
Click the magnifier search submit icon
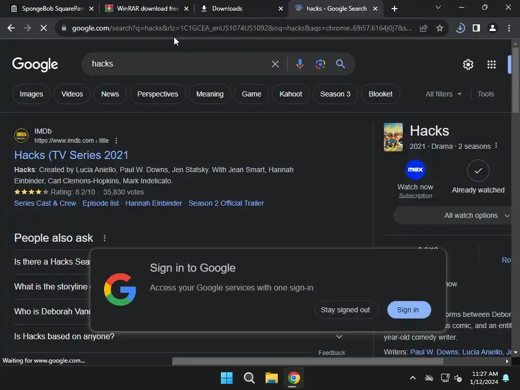click(x=340, y=64)
